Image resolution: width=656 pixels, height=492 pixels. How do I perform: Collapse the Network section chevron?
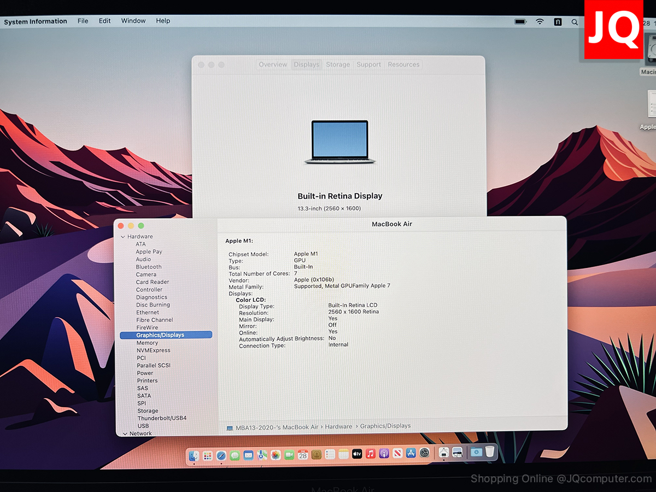[x=125, y=434]
